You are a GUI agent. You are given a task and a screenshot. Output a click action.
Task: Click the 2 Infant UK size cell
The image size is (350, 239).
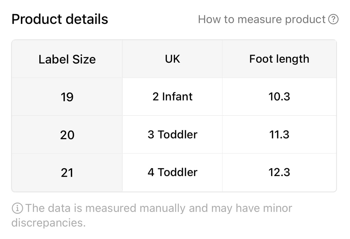pyautogui.click(x=172, y=97)
